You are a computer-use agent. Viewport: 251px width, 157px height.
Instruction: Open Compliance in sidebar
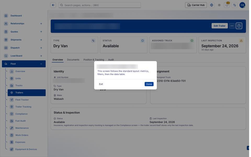pyautogui.click(x=27, y=114)
